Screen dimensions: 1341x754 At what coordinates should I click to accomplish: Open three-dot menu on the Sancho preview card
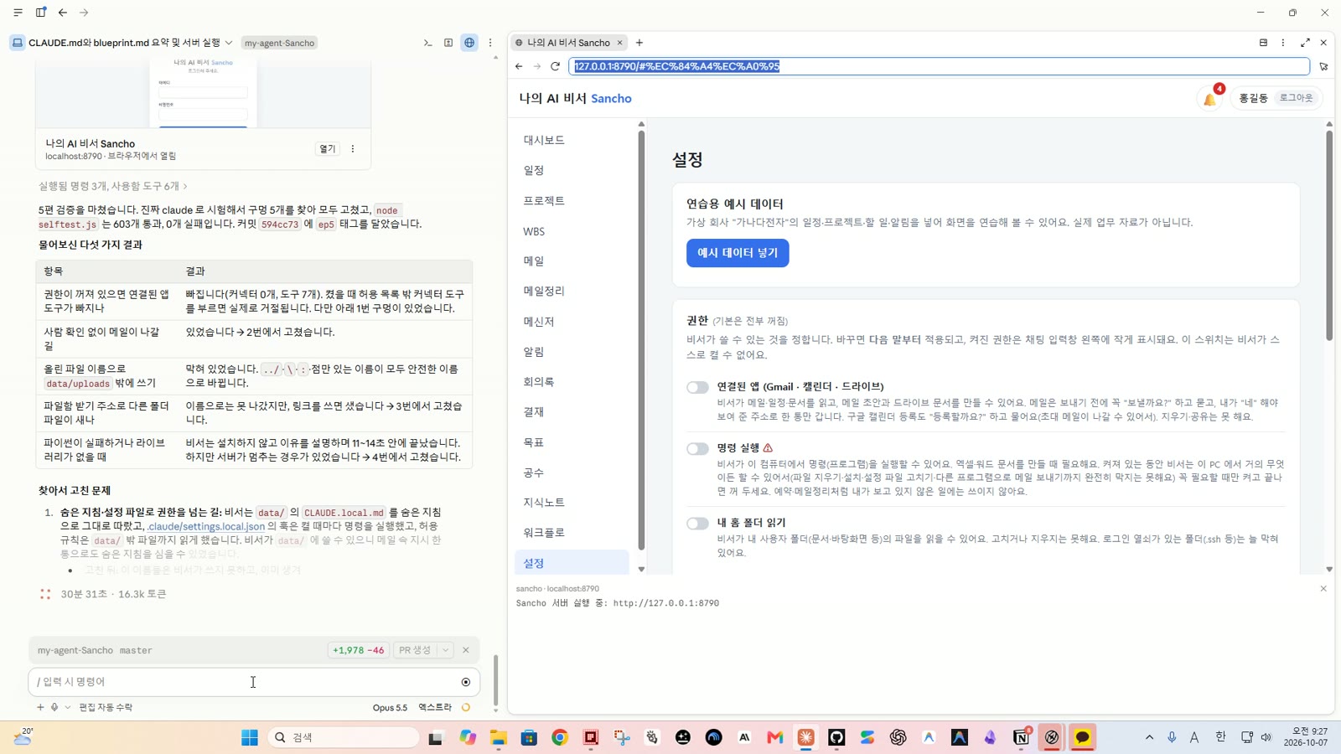tap(353, 149)
